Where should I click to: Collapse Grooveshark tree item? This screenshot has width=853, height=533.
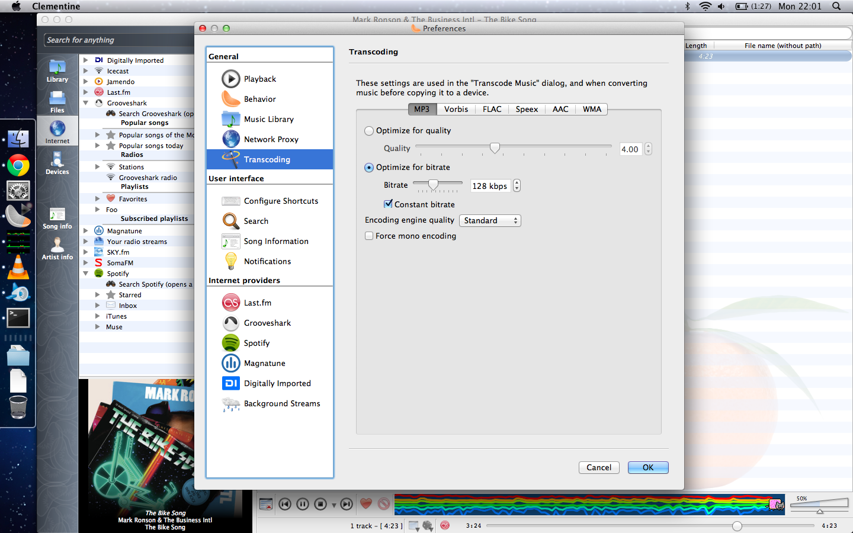click(x=86, y=102)
